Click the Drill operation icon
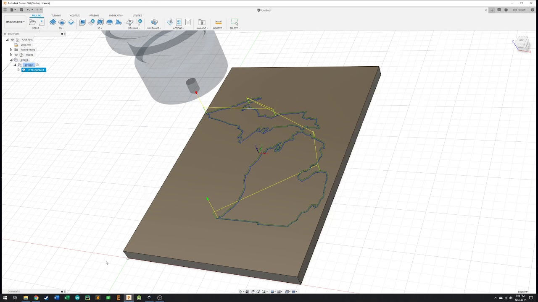Viewport: 538px width, 302px height. pos(130,22)
